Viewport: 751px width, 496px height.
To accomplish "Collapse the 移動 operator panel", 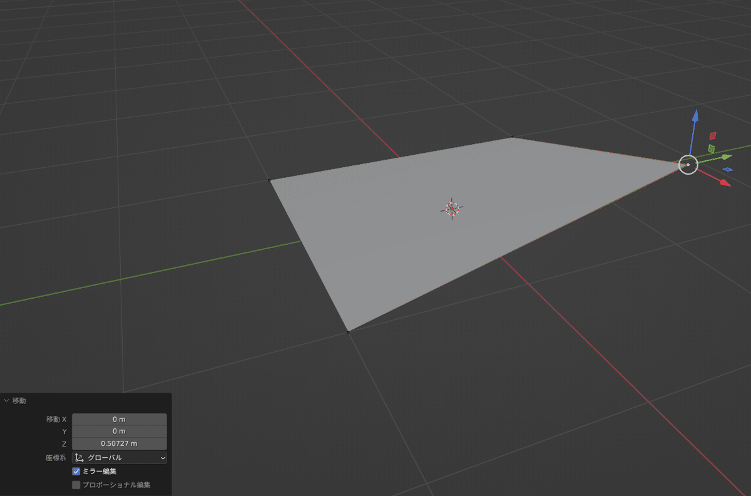I will tap(6, 400).
